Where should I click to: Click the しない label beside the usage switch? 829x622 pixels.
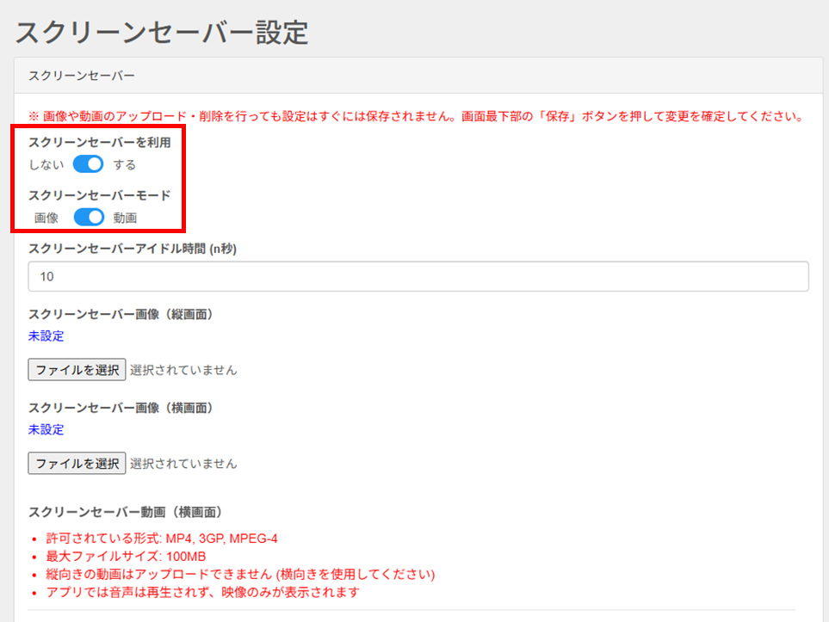click(46, 164)
